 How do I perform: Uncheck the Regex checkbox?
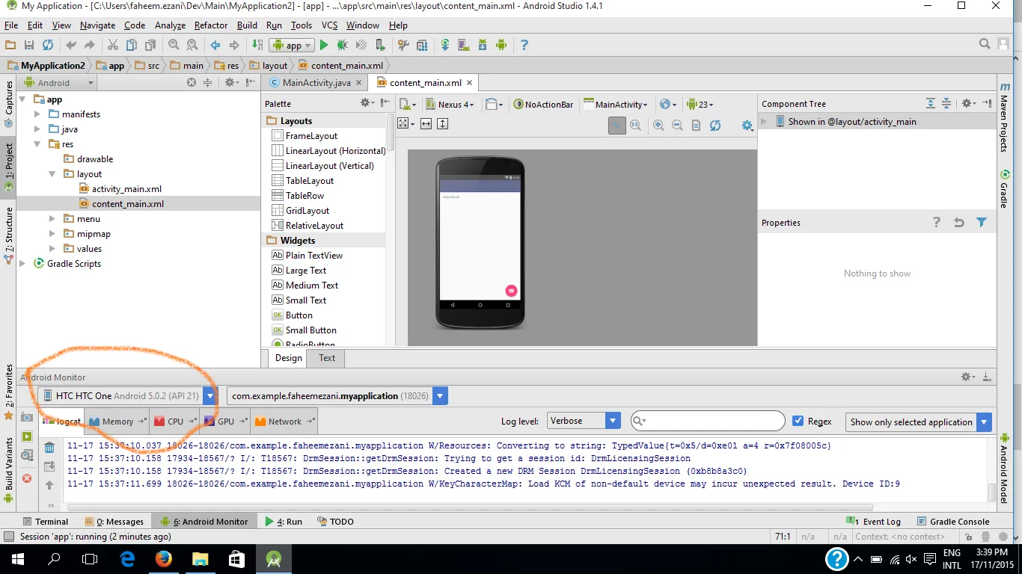click(x=798, y=422)
